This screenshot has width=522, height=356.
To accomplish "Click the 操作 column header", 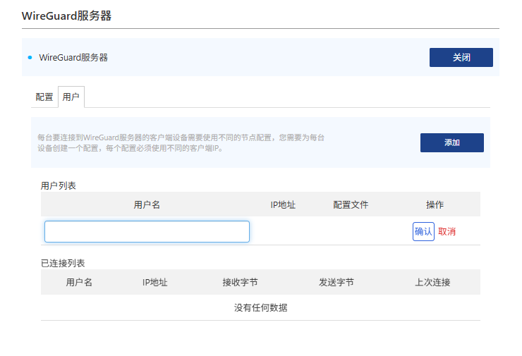I will point(435,204).
